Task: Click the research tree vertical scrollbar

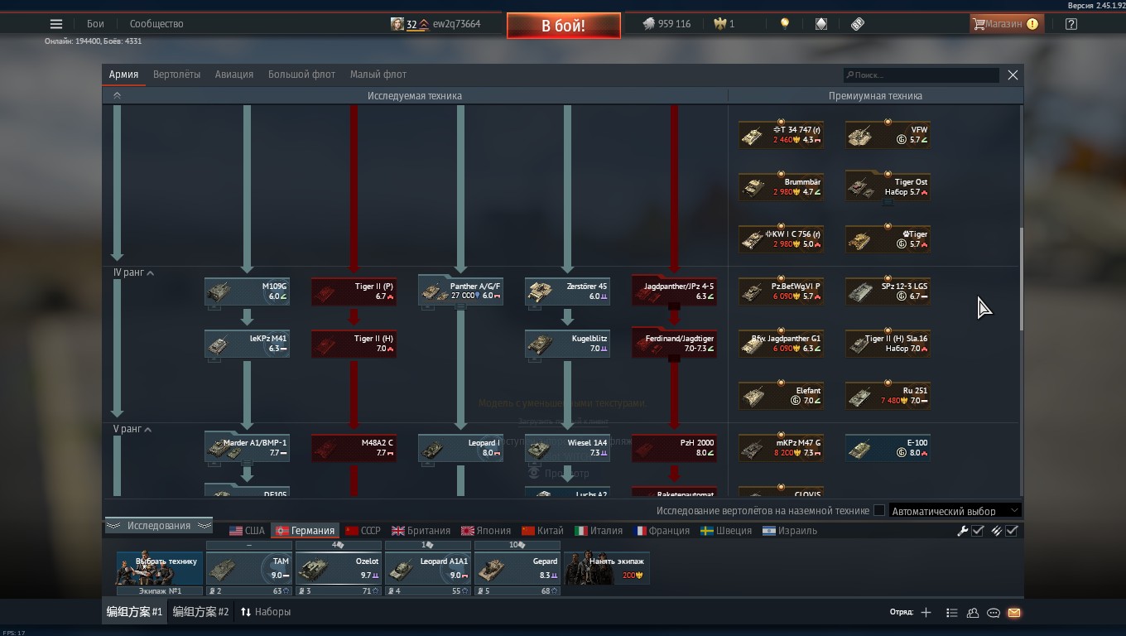Action: (1021, 279)
